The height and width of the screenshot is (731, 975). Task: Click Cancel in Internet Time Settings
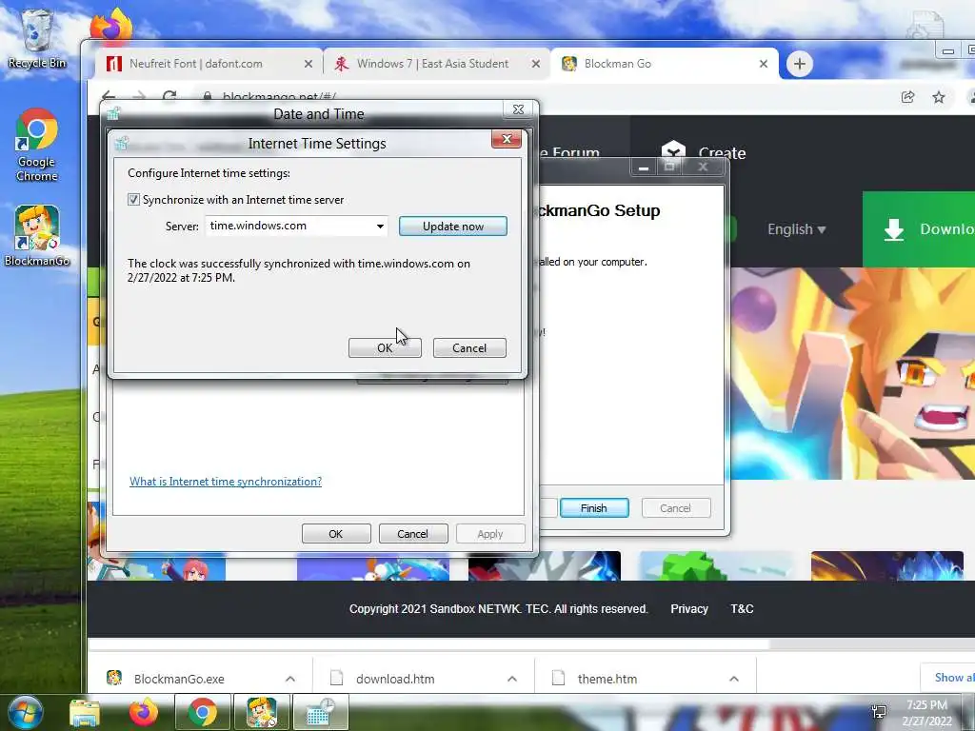tap(469, 348)
